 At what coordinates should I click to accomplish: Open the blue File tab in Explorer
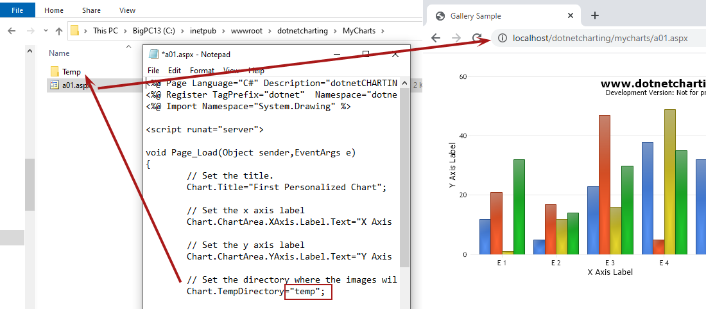pos(18,10)
